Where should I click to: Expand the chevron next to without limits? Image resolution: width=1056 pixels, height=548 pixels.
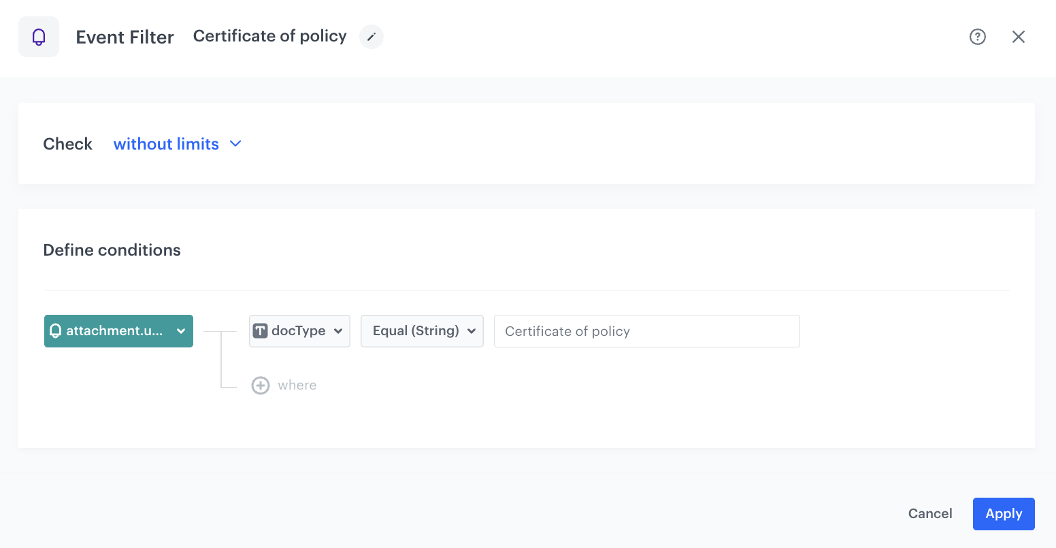coord(235,144)
